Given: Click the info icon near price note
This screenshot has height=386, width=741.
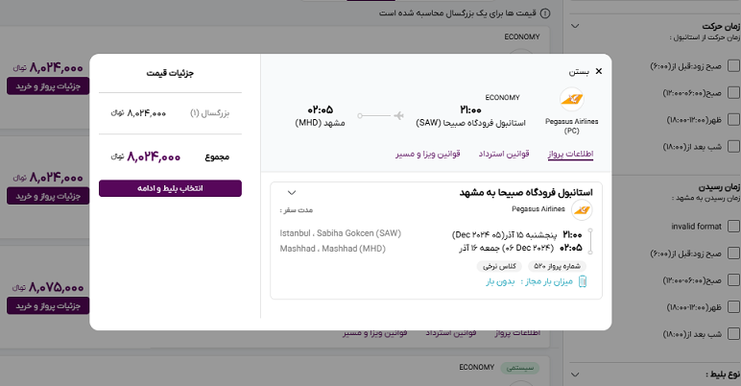Looking at the screenshot, I should 545,13.
